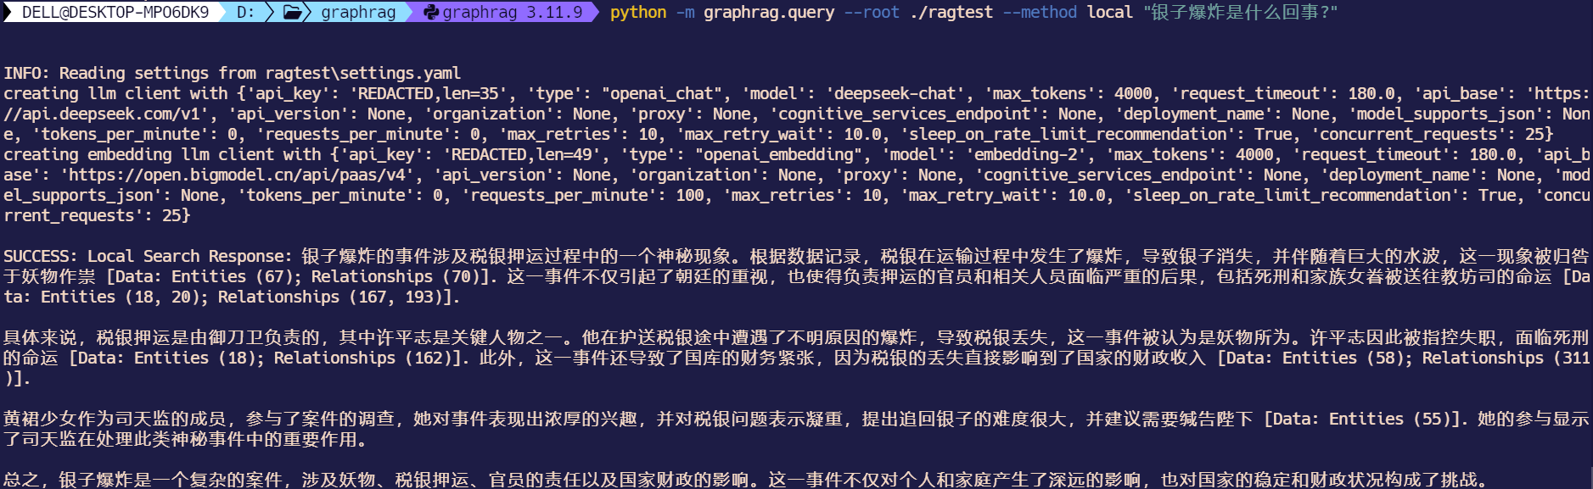Click 'max_tokens': 4000 in chat llm config
This screenshot has height=489, width=1593.
point(1073,93)
